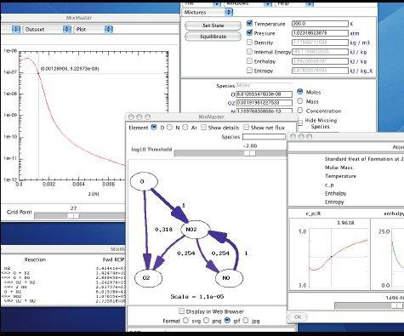Open the Dataset dropdown menu

coord(47,29)
